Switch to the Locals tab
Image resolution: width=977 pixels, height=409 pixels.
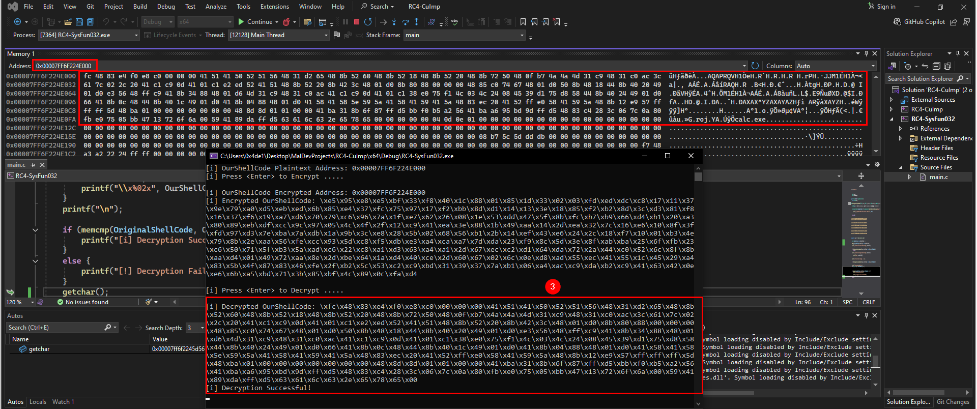coord(38,402)
